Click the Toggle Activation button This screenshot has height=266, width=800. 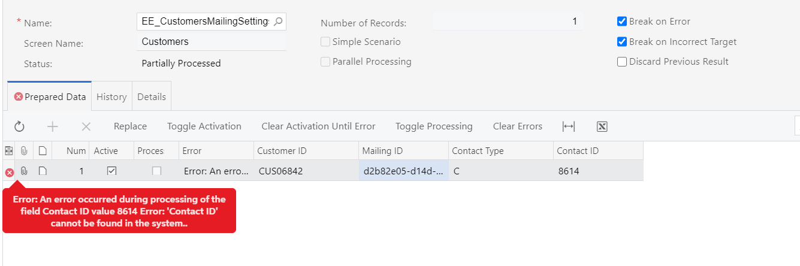pyautogui.click(x=204, y=126)
